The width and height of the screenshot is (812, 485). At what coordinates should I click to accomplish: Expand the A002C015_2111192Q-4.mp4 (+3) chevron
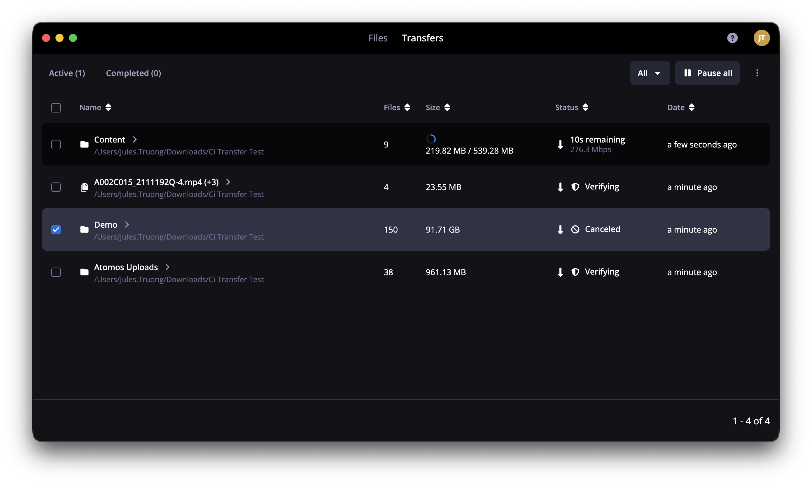[x=228, y=182]
